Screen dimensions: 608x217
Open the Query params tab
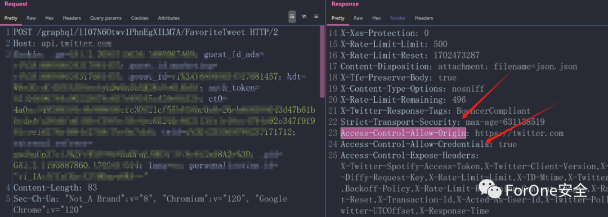106,18
